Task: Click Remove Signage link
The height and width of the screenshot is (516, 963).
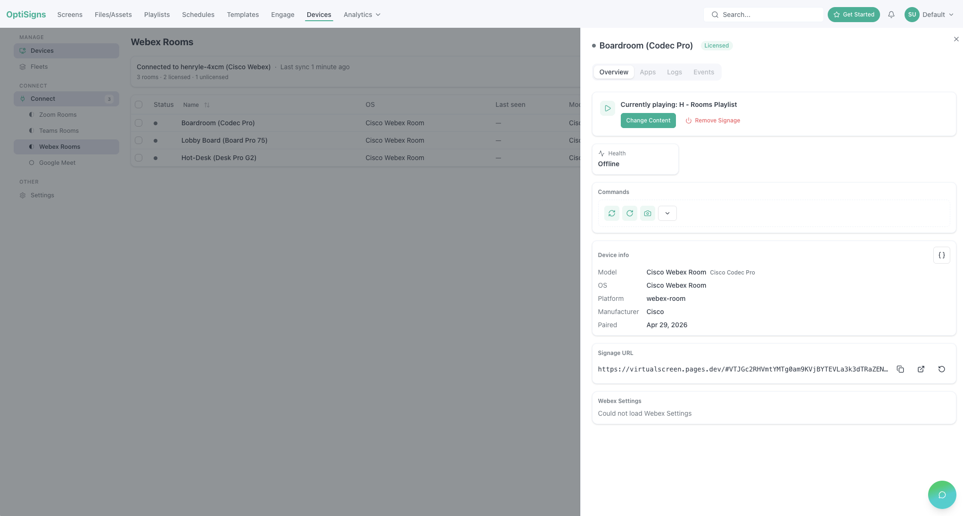Action: pos(713,121)
